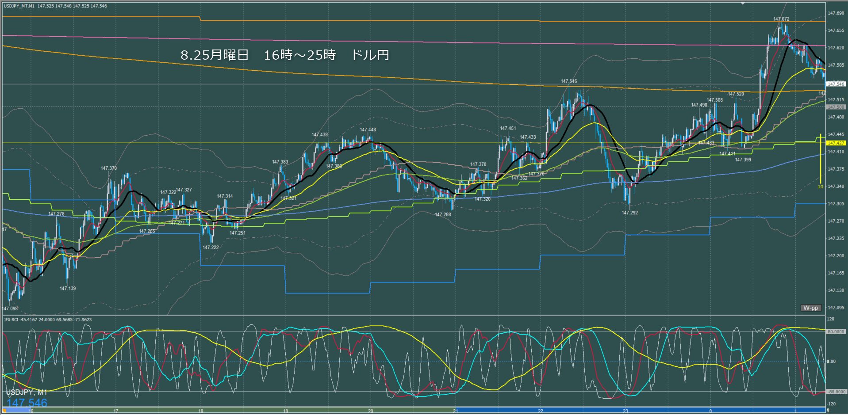Click hour 21 on the time axis

(x=456, y=411)
